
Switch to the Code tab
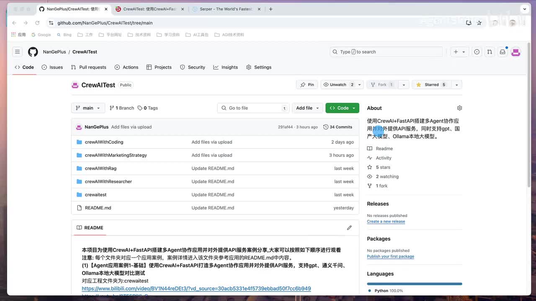pyautogui.click(x=24, y=67)
